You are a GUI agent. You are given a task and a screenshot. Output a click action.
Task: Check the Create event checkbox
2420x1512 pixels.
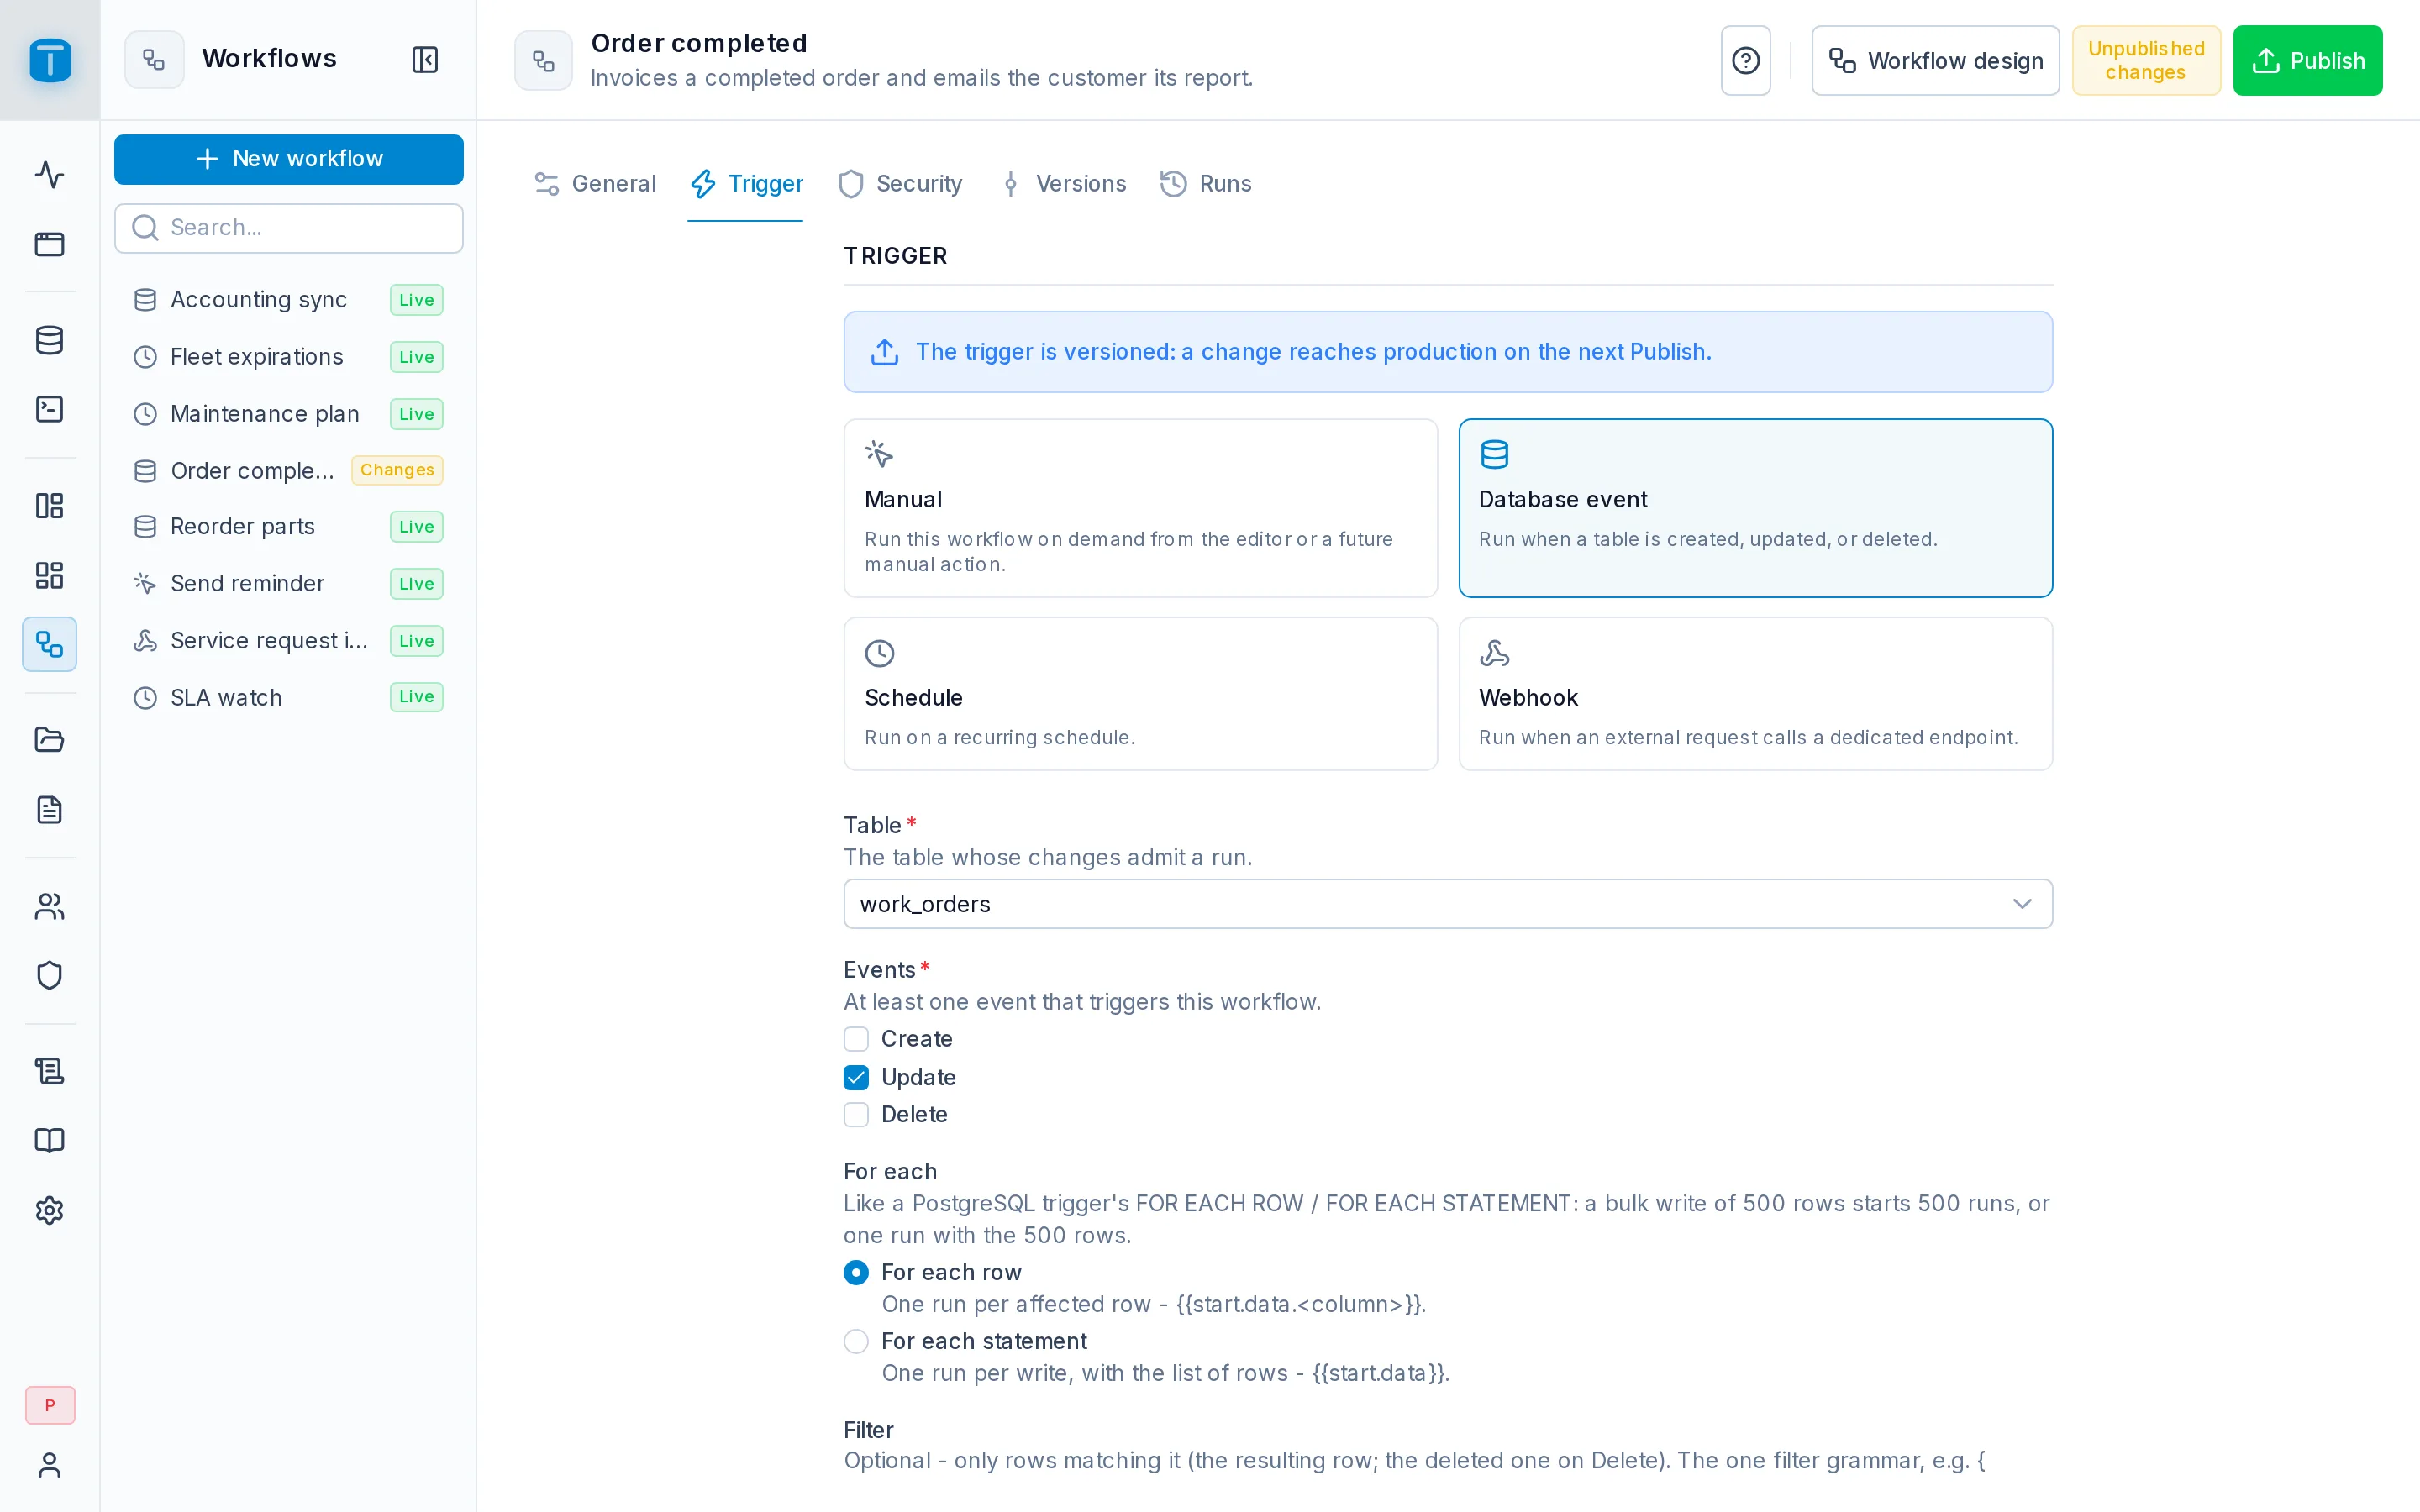[856, 1039]
